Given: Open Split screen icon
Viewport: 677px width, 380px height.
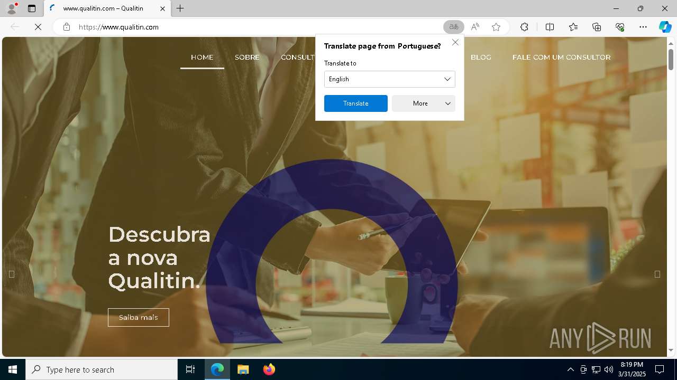Looking at the screenshot, I should point(550,27).
